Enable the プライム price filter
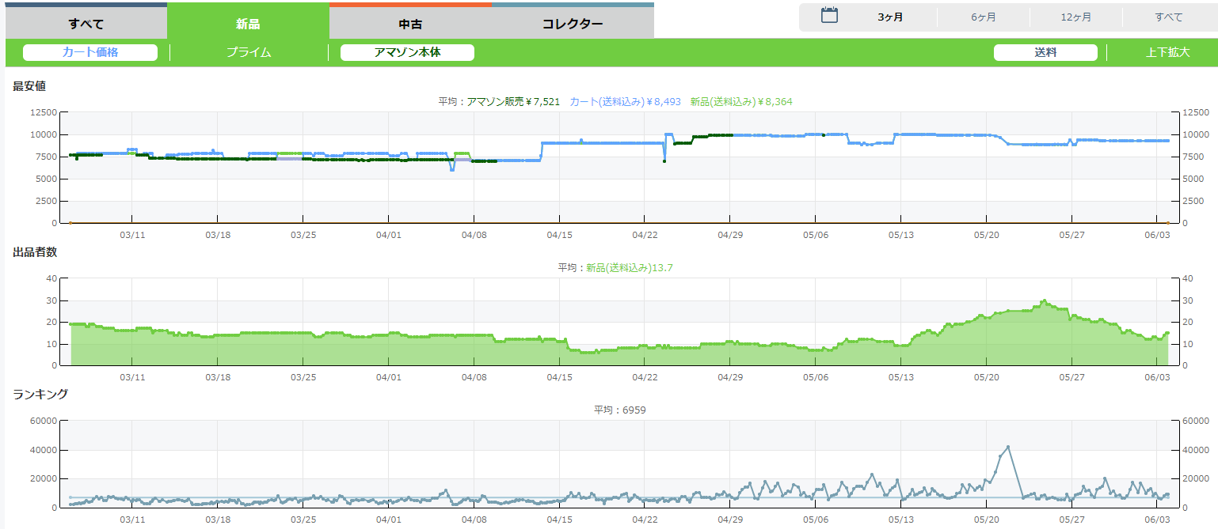The width and height of the screenshot is (1218, 529). [x=249, y=52]
